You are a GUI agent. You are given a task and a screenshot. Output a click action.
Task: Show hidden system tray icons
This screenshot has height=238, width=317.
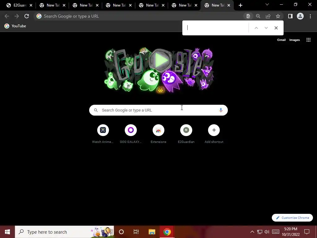coord(252,232)
